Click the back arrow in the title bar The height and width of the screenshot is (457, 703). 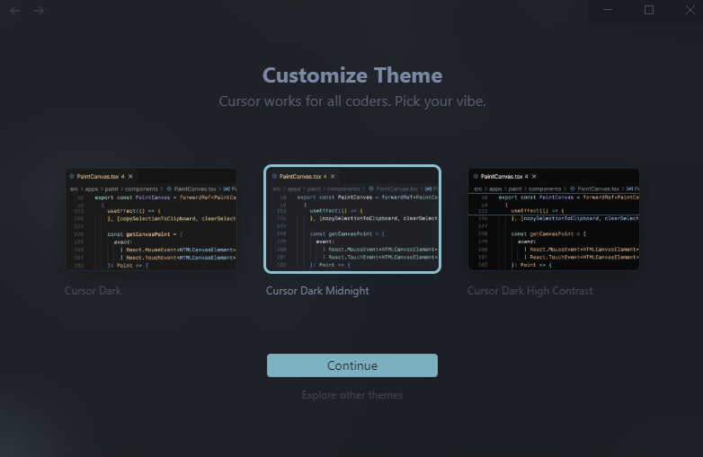[15, 11]
